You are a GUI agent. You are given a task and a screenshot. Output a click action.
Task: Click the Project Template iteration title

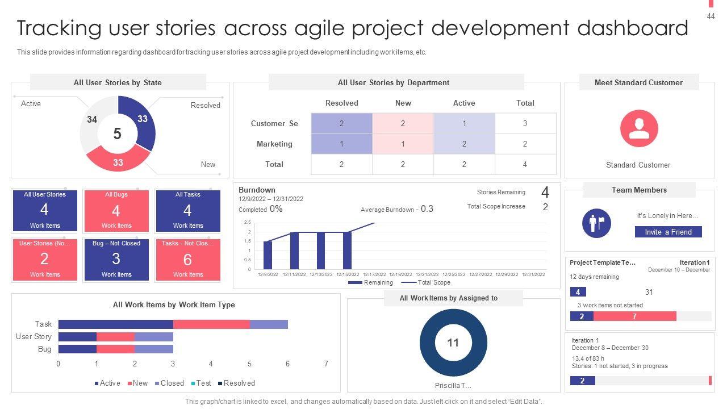pyautogui.click(x=603, y=262)
